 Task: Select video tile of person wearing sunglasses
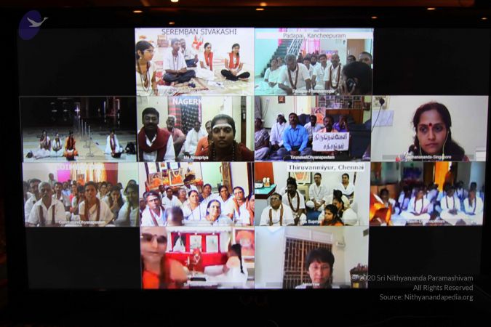tap(196, 257)
